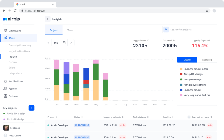
Task: Click the January bar in the chart
Action: (57, 80)
